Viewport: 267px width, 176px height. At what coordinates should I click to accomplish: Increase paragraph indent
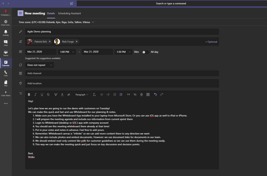108,94
